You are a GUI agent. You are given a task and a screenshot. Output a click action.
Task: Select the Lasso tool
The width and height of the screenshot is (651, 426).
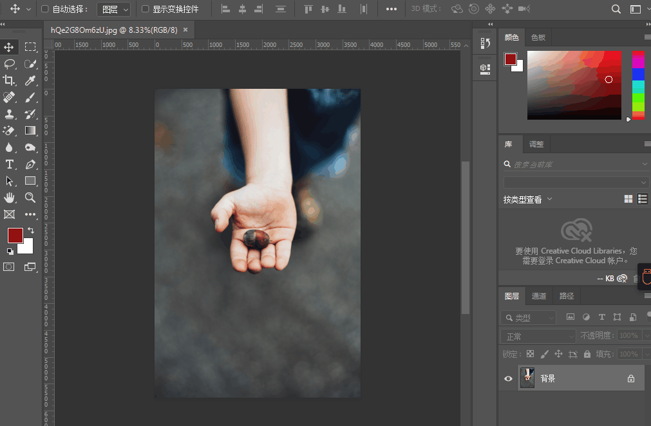[x=10, y=64]
